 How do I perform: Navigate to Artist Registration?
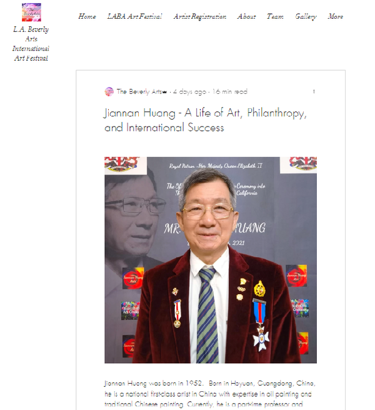click(x=200, y=16)
